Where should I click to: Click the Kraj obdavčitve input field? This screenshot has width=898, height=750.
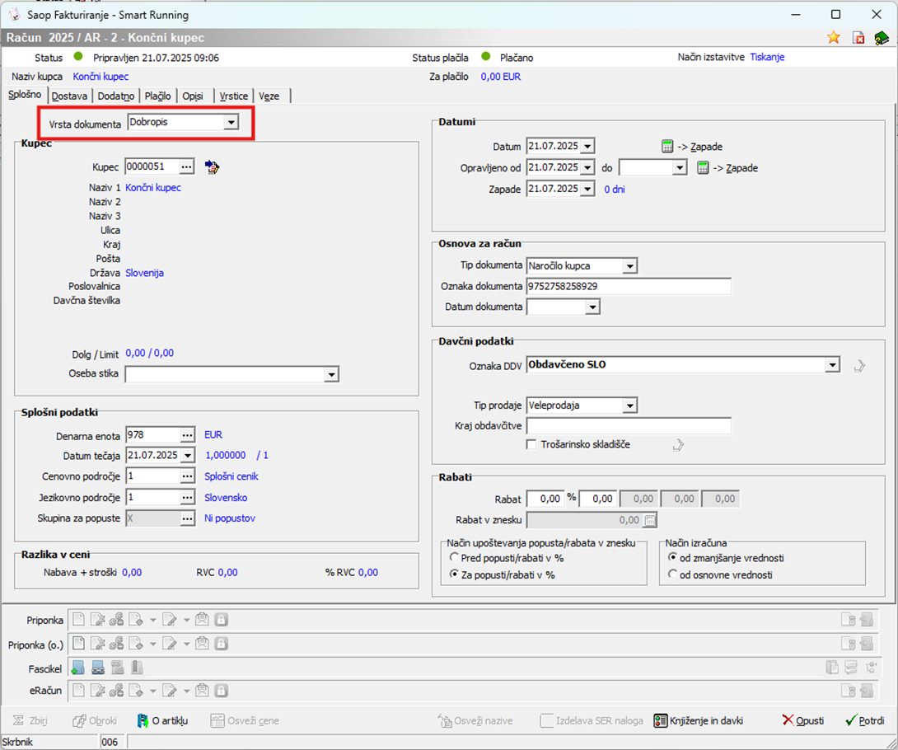629,426
